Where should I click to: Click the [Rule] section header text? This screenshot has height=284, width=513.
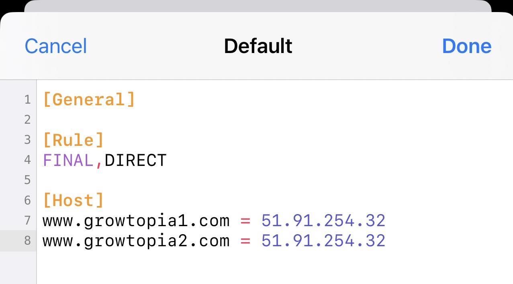[74, 140]
